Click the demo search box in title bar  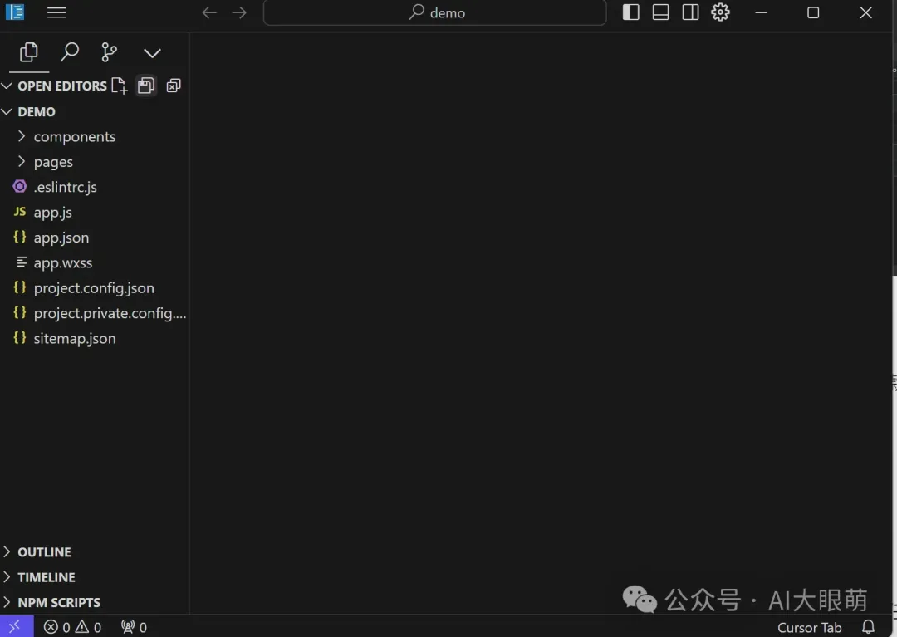[434, 12]
